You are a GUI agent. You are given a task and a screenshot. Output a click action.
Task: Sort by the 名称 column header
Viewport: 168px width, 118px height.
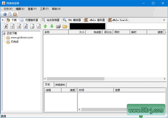click(56, 32)
